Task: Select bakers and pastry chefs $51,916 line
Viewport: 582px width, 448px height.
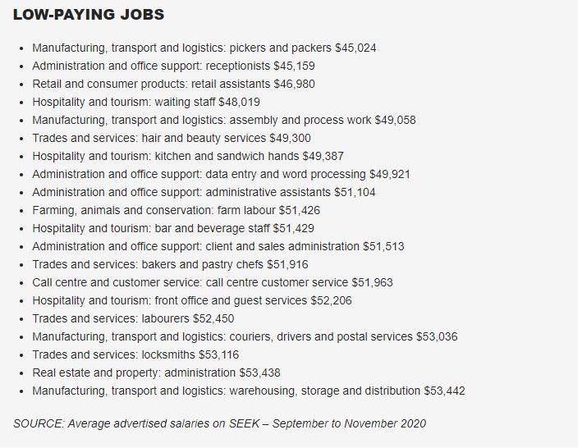Action: click(170, 264)
